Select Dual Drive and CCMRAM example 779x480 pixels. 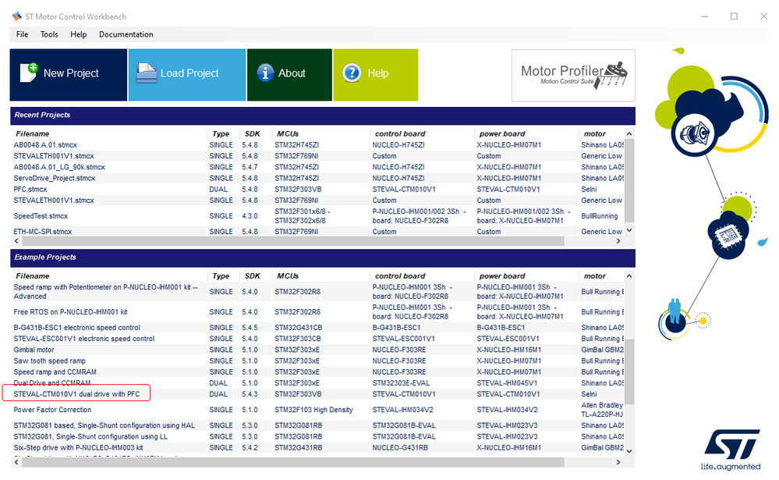pyautogui.click(x=52, y=383)
